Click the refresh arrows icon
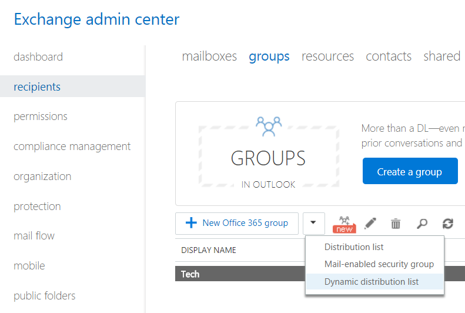Screen dimensions: 465x313 [x=448, y=224]
